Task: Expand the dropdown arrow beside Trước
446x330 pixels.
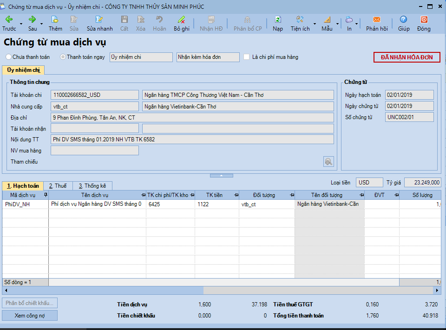Action: pyautogui.click(x=21, y=24)
